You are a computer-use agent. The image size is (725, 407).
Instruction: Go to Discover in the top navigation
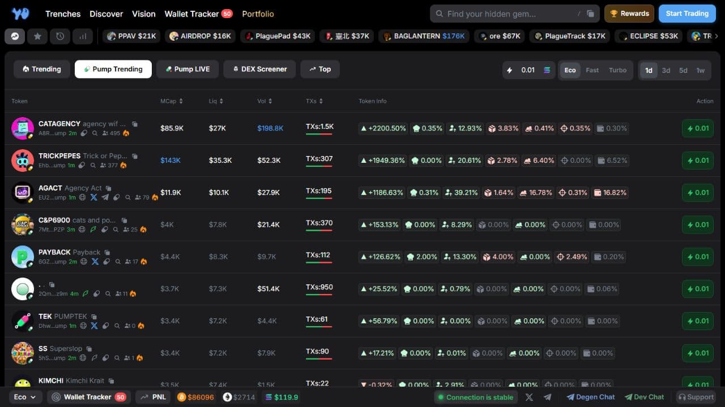106,14
